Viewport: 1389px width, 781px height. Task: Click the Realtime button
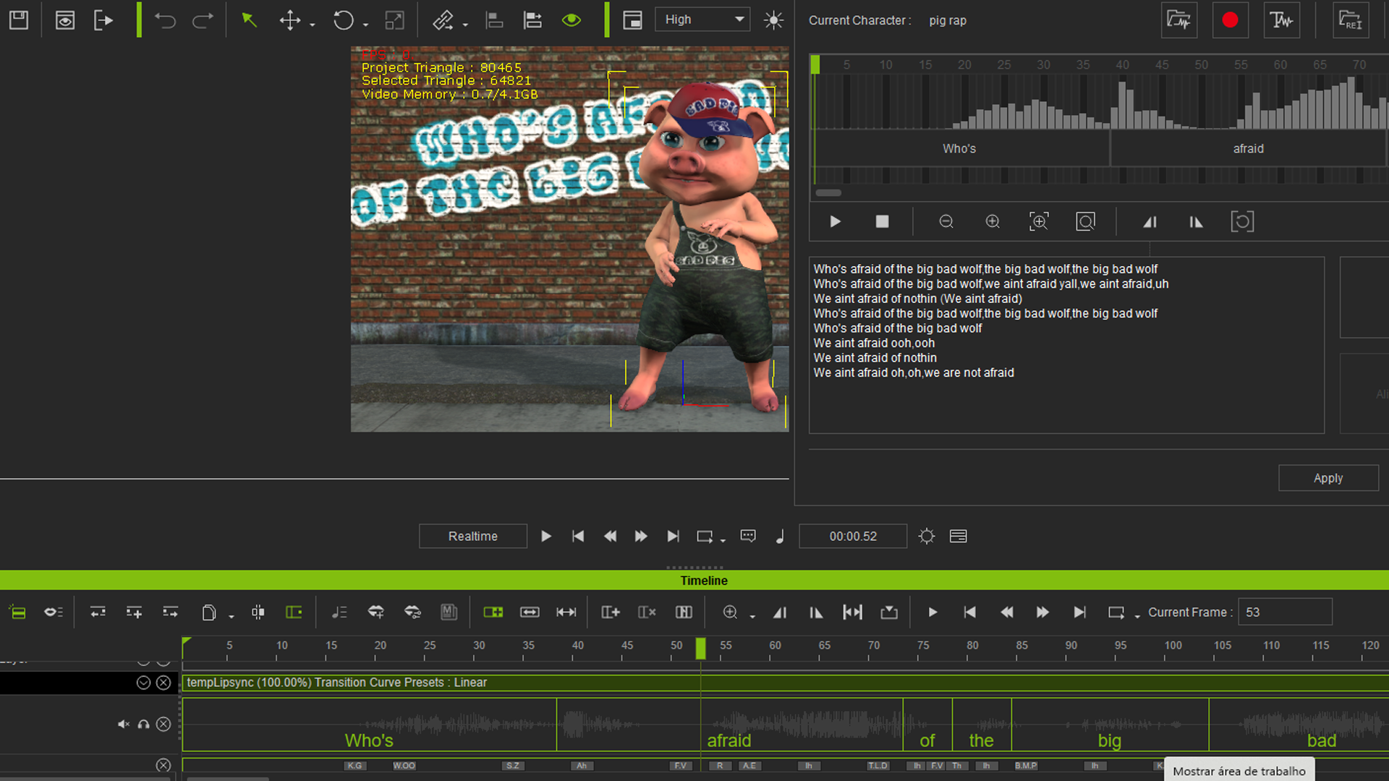[473, 536]
